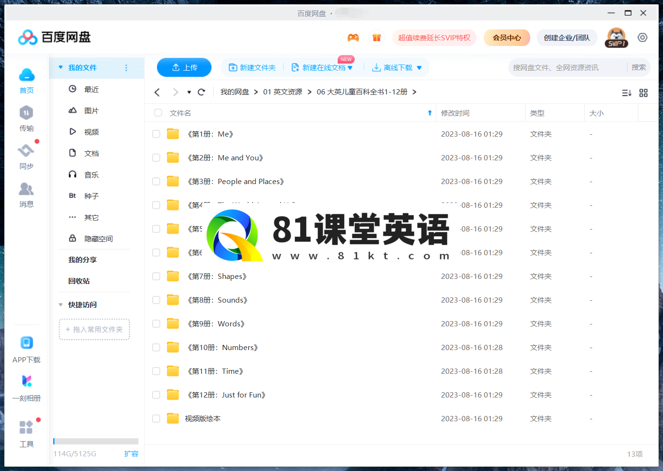Click the folder icon of 《第1册: Me》
Screen dimensions: 663x471
click(173, 134)
